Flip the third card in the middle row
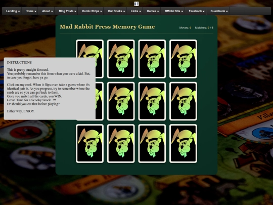Screen dimensions: 273x205 click(152, 101)
